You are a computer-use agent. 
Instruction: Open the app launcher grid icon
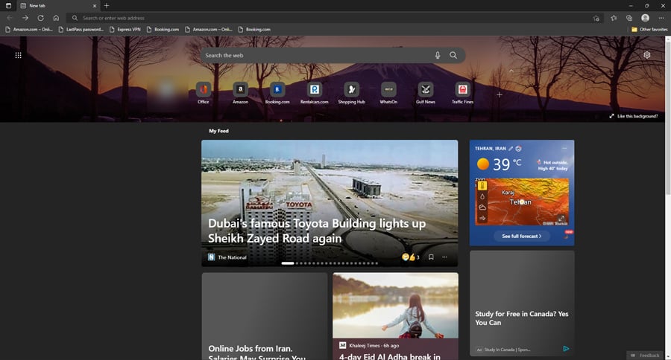click(x=18, y=56)
